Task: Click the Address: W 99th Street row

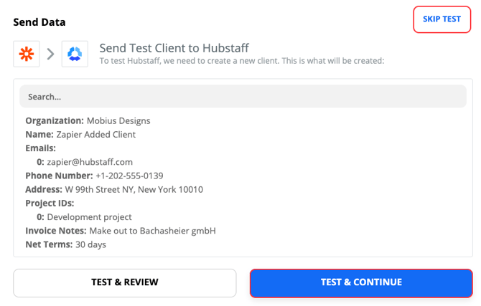Action: (113, 189)
